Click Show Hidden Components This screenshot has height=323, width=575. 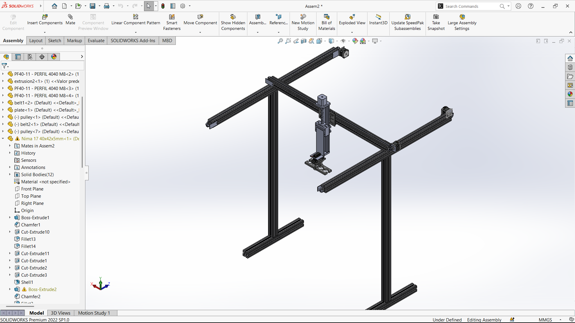(233, 22)
